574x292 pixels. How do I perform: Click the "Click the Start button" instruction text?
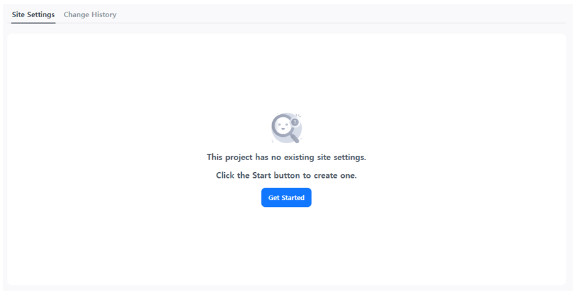(286, 175)
